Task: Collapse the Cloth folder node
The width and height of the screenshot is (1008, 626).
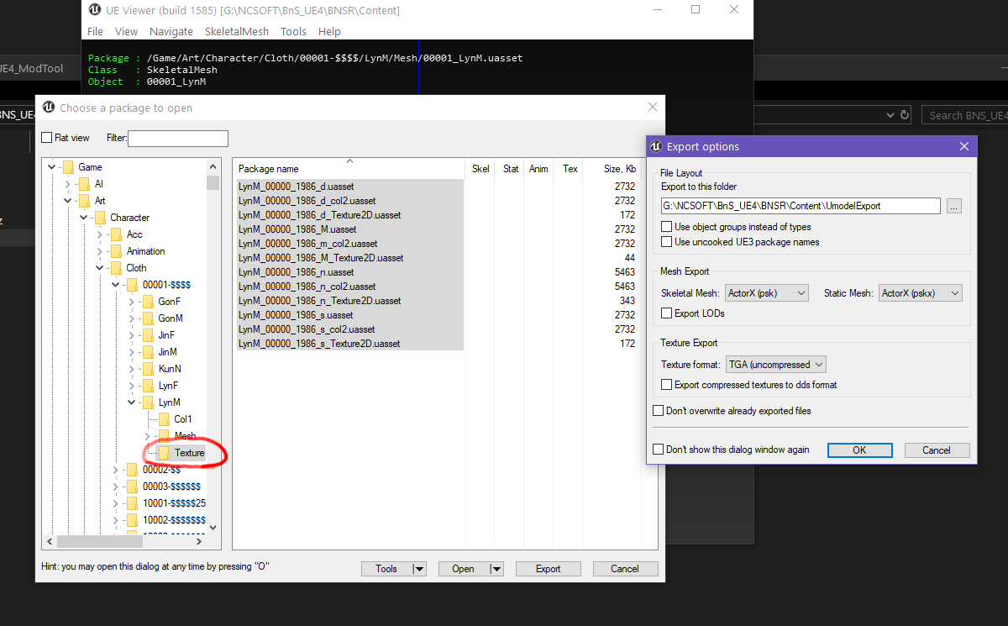Action: coord(101,268)
